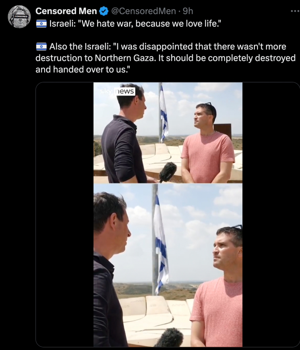Click the microphone in the top frame
The height and width of the screenshot is (350, 300).
coord(168,172)
